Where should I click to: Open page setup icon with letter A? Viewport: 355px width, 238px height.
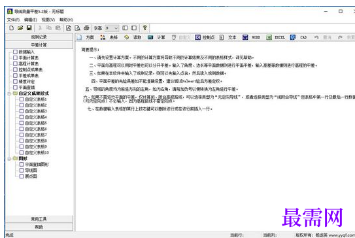[69, 28]
